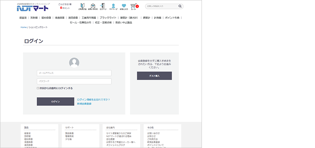The width and height of the screenshot is (315, 148).
Task: Select 渦流探傷 in top navigation
Action: coord(73,18)
